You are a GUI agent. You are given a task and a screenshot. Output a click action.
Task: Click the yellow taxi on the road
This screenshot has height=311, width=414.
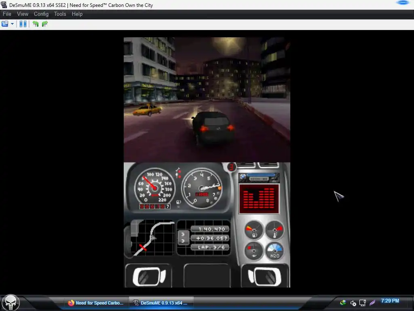tap(147, 110)
